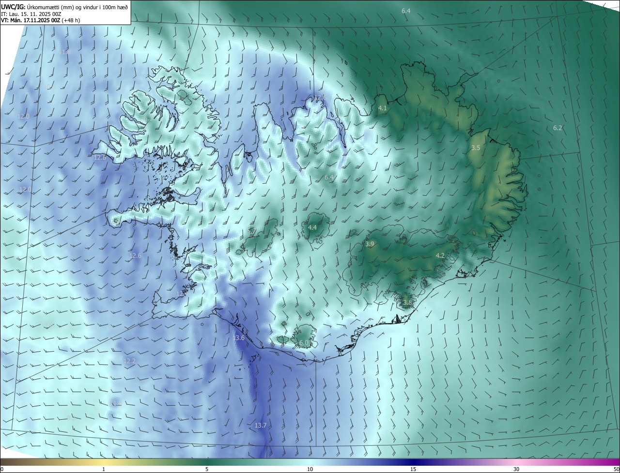
Task: Click the 4.4 value label on the map
Action: 312,228
